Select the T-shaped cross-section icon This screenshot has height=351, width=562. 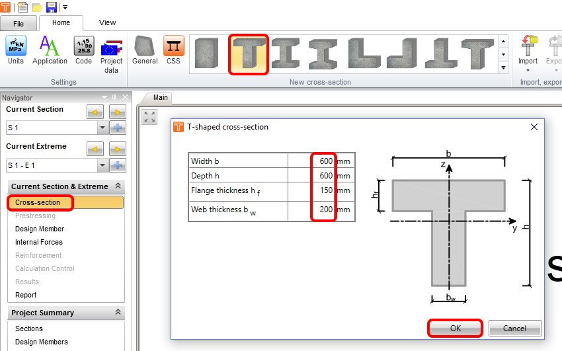point(249,54)
